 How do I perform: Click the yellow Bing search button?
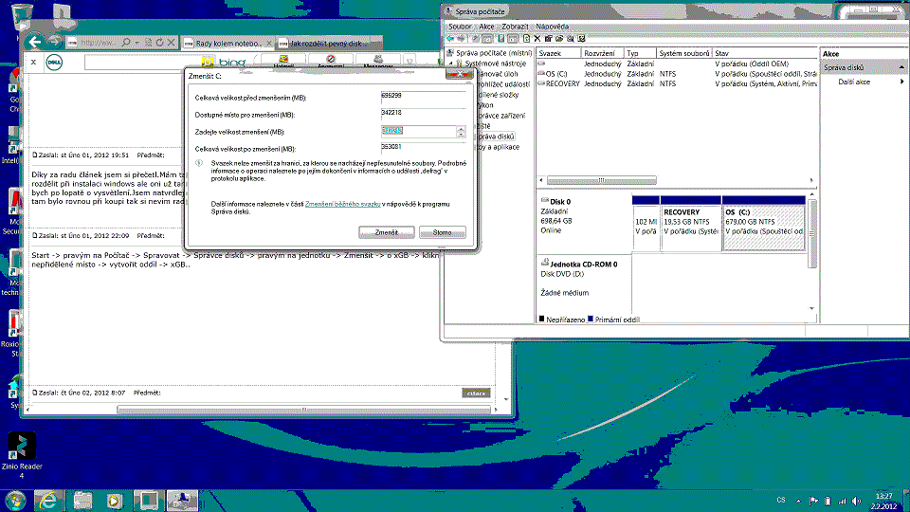click(x=208, y=63)
